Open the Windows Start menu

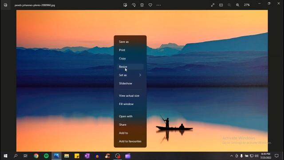(5, 156)
